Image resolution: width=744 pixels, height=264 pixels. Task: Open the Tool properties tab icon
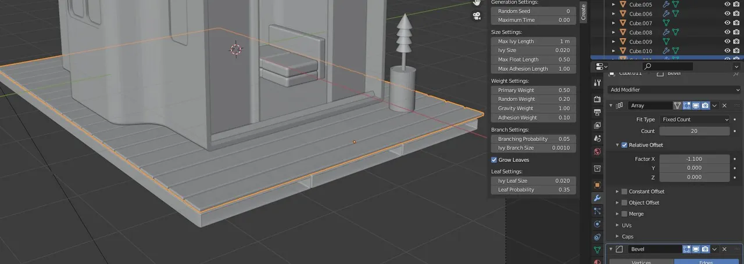[597, 82]
